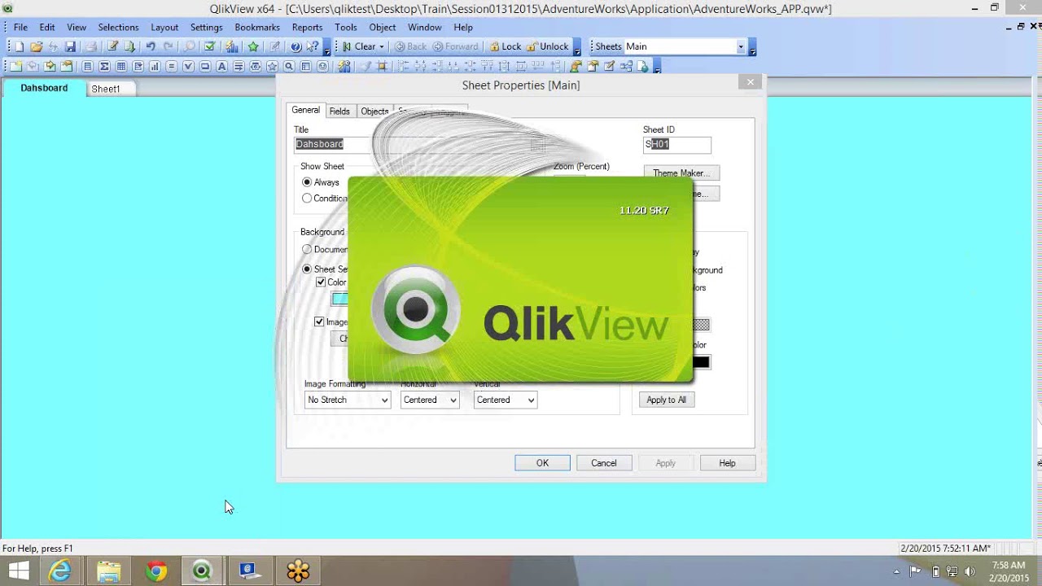Select the Conditional radio button
1042x586 pixels.
point(307,198)
